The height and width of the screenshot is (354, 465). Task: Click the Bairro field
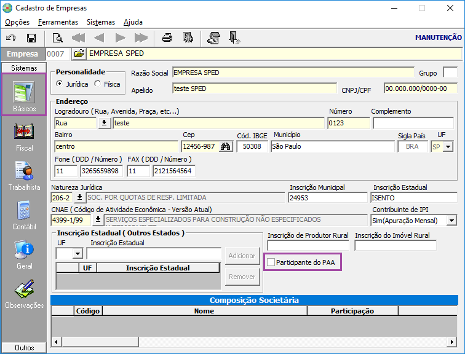tap(116, 146)
